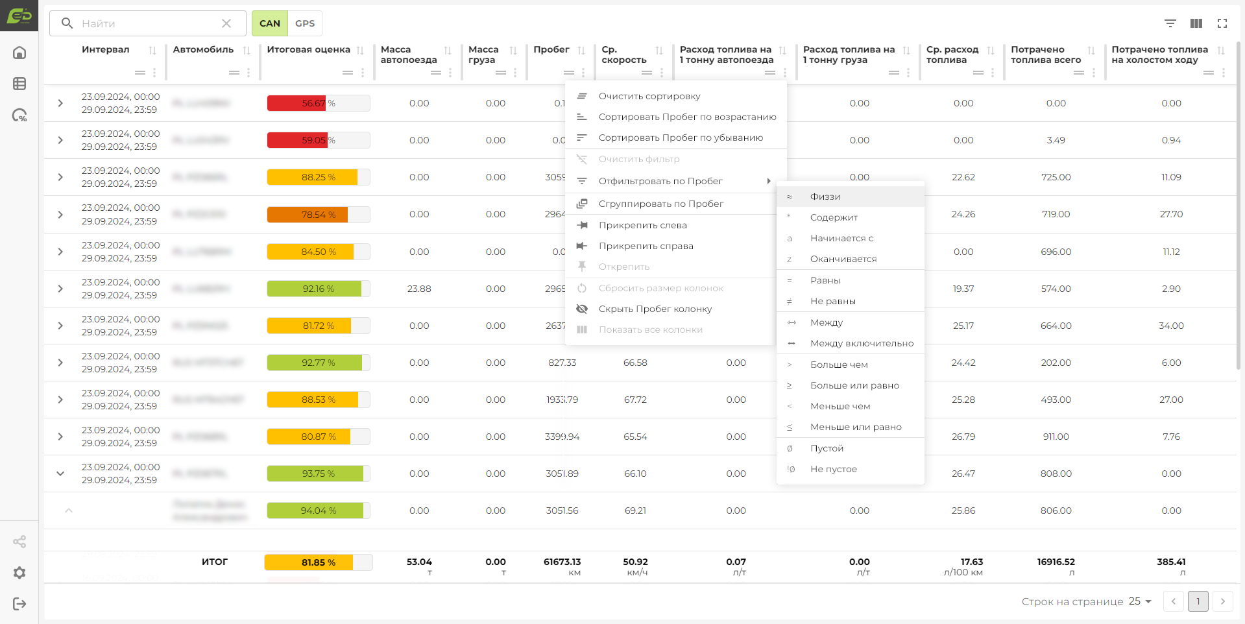
Task: Open settings gear in sidebar
Action: (x=19, y=573)
